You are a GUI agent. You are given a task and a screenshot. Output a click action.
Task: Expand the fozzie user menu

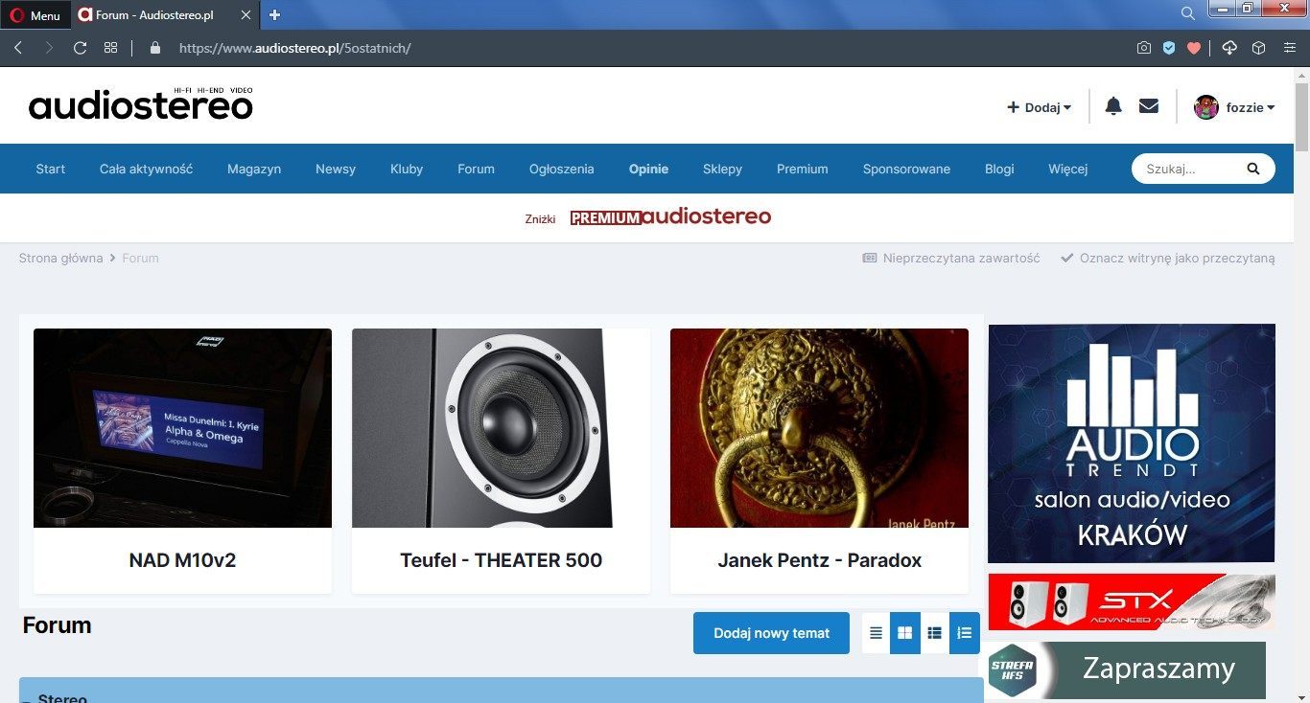(1251, 107)
